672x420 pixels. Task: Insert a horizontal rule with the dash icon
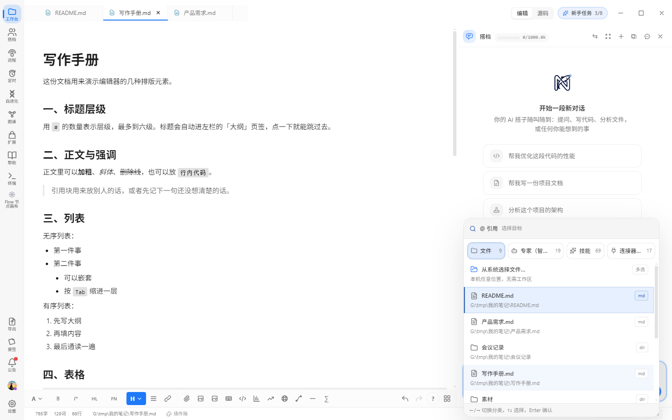[313, 399]
